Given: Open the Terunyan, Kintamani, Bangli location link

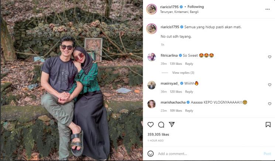Looking at the screenshot, I should [176, 12].
